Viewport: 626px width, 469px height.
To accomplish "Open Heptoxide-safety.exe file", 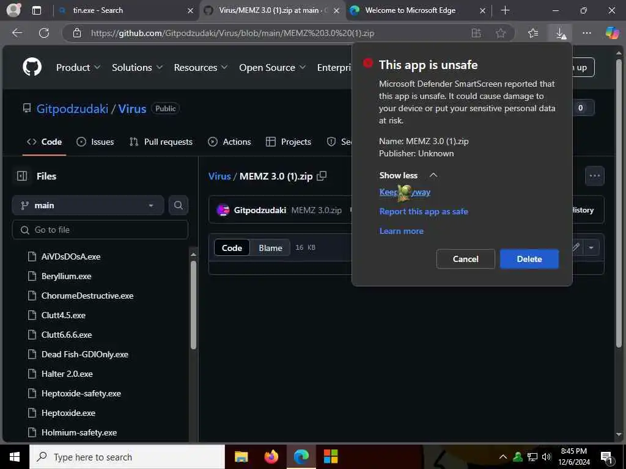I will 81,393.
